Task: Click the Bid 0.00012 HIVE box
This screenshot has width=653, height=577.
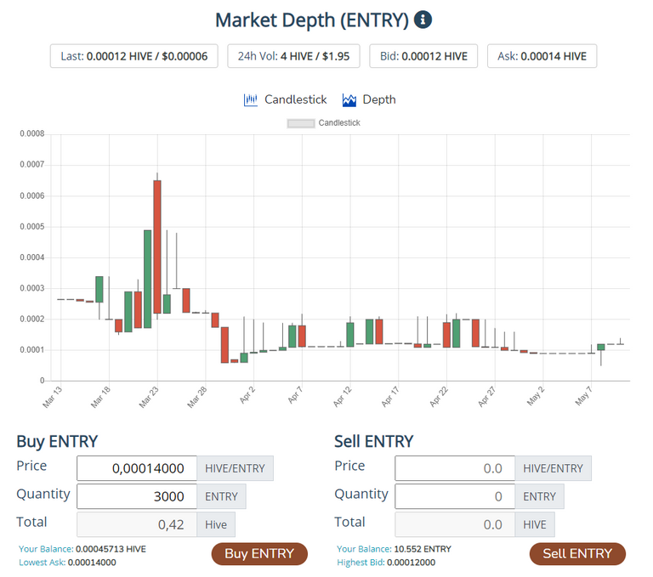Action: point(423,56)
